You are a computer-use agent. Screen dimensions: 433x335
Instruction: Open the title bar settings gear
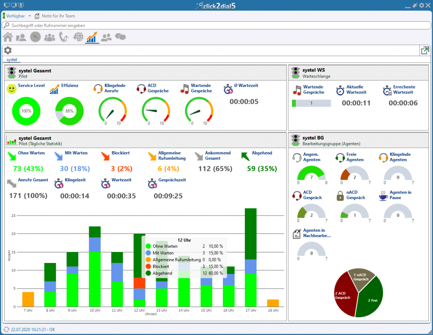(422, 5)
